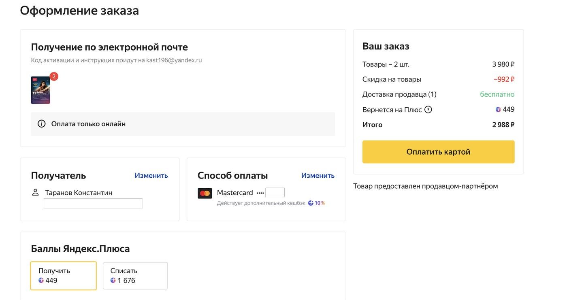Click the Mastercard logo in payment section

205,193
